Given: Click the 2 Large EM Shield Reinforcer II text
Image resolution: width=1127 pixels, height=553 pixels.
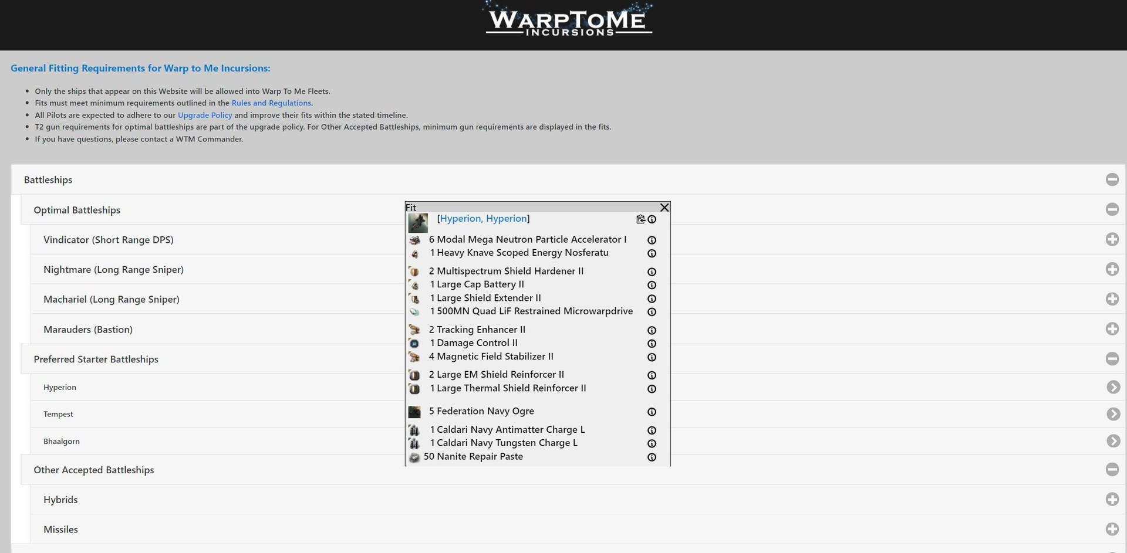Looking at the screenshot, I should 496,375.
